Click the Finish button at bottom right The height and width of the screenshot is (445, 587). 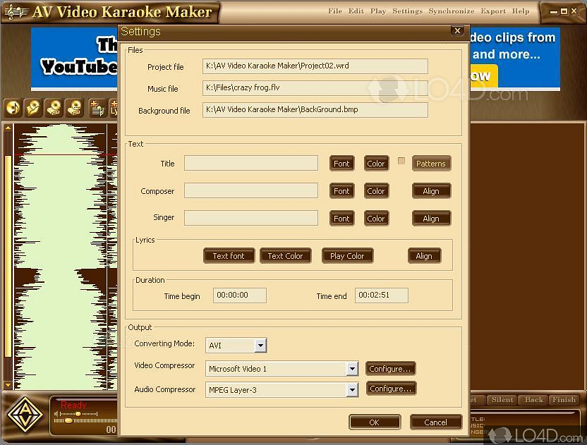pyautogui.click(x=564, y=399)
